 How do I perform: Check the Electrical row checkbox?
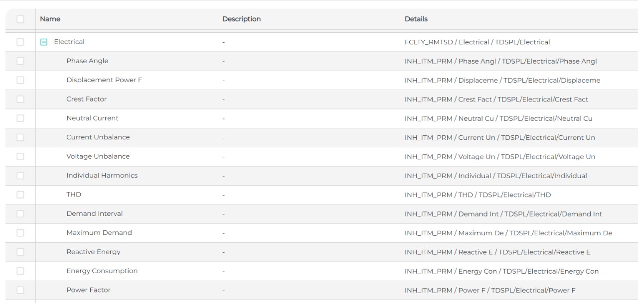tap(20, 42)
